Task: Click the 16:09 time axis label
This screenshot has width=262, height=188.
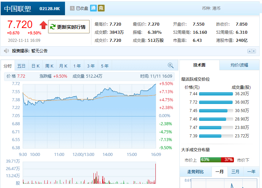Action: [x=156, y=155]
